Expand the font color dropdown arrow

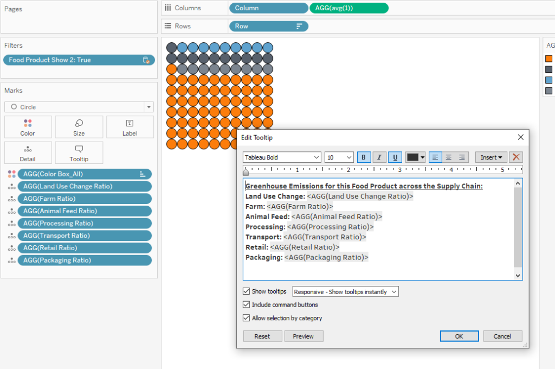pyautogui.click(x=422, y=157)
